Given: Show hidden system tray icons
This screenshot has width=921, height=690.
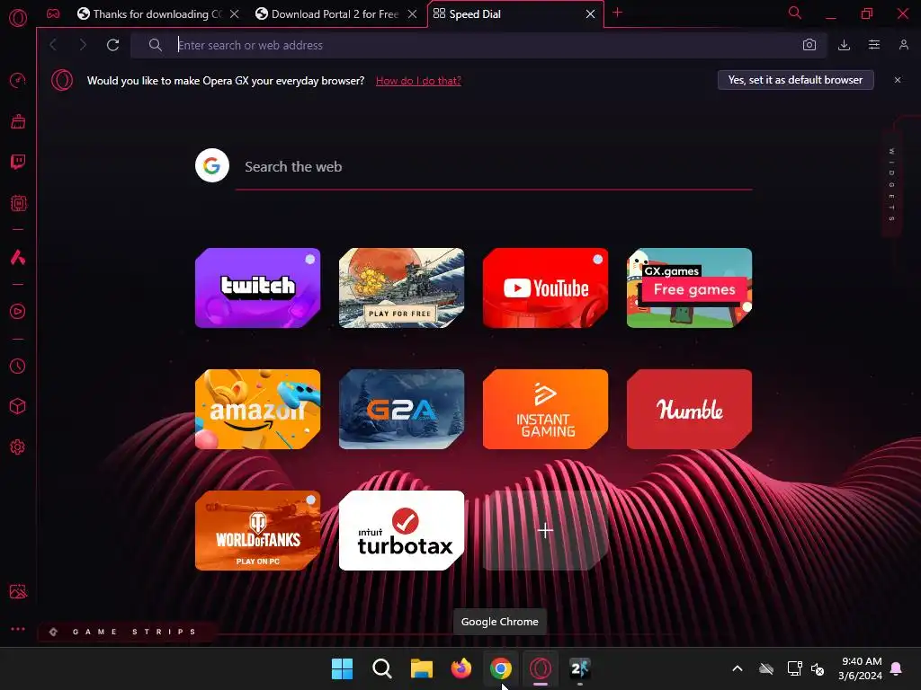Looking at the screenshot, I should [738, 668].
